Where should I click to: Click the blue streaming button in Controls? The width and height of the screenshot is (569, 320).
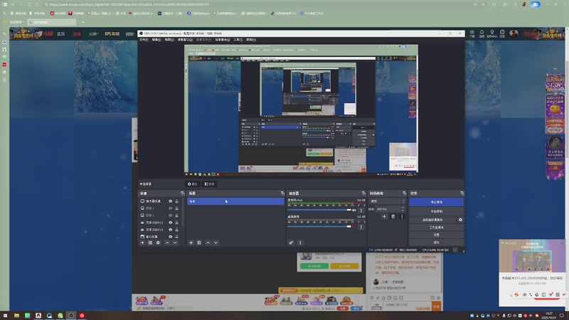tap(437, 202)
